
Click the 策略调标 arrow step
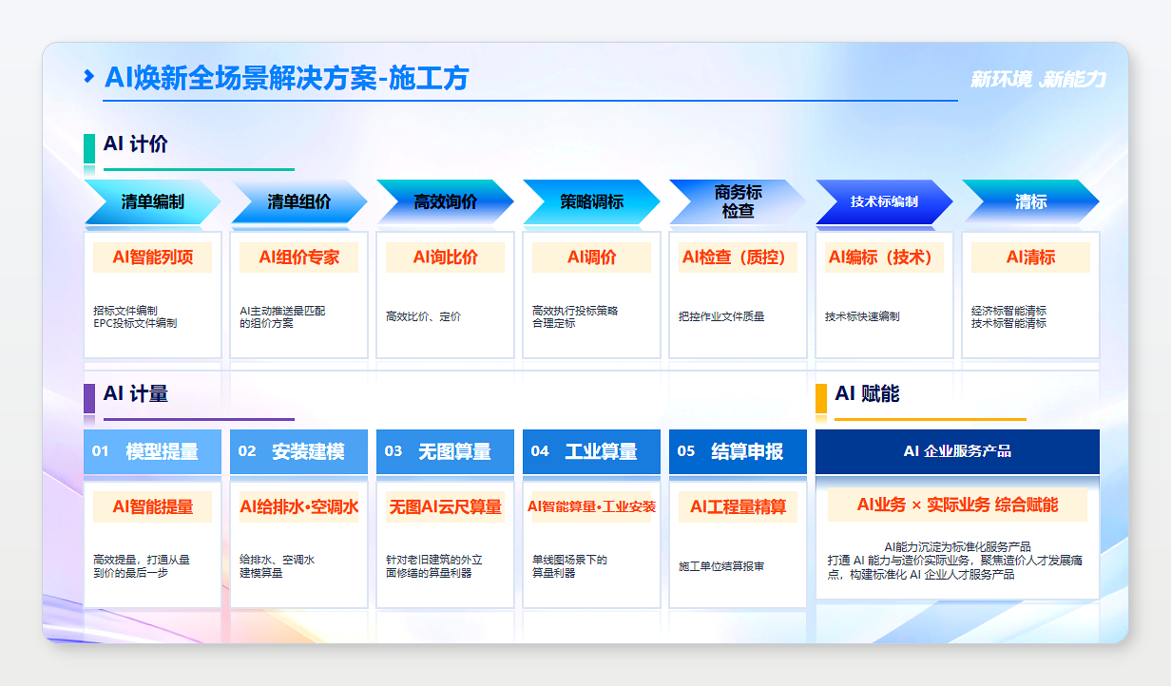pyautogui.click(x=592, y=201)
